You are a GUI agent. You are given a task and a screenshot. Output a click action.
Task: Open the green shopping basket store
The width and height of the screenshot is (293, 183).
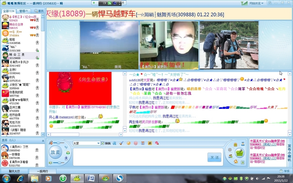coord(239,153)
